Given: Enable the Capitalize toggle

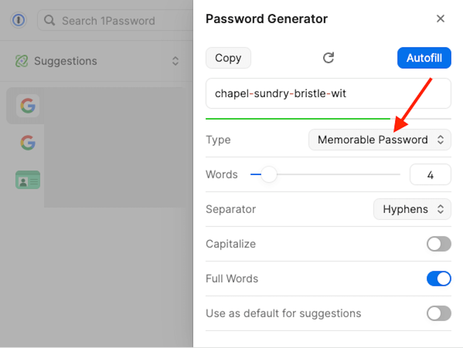Looking at the screenshot, I should point(439,244).
